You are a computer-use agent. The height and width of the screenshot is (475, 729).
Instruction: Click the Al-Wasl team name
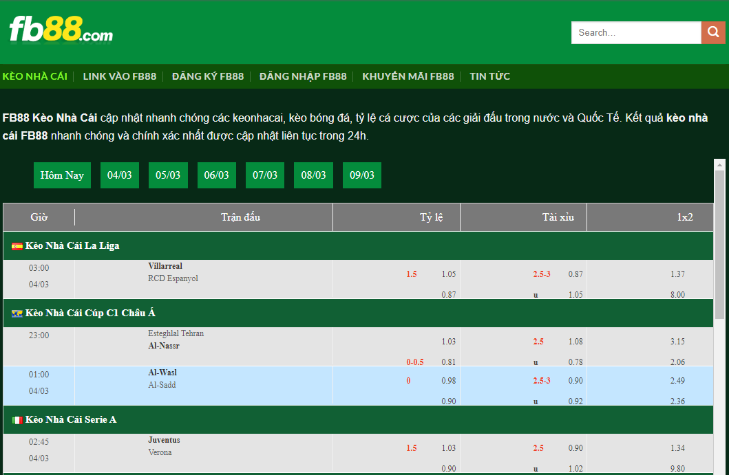[162, 373]
